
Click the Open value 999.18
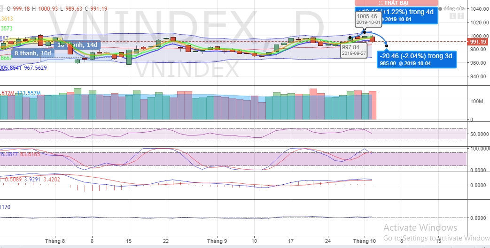(22, 9)
